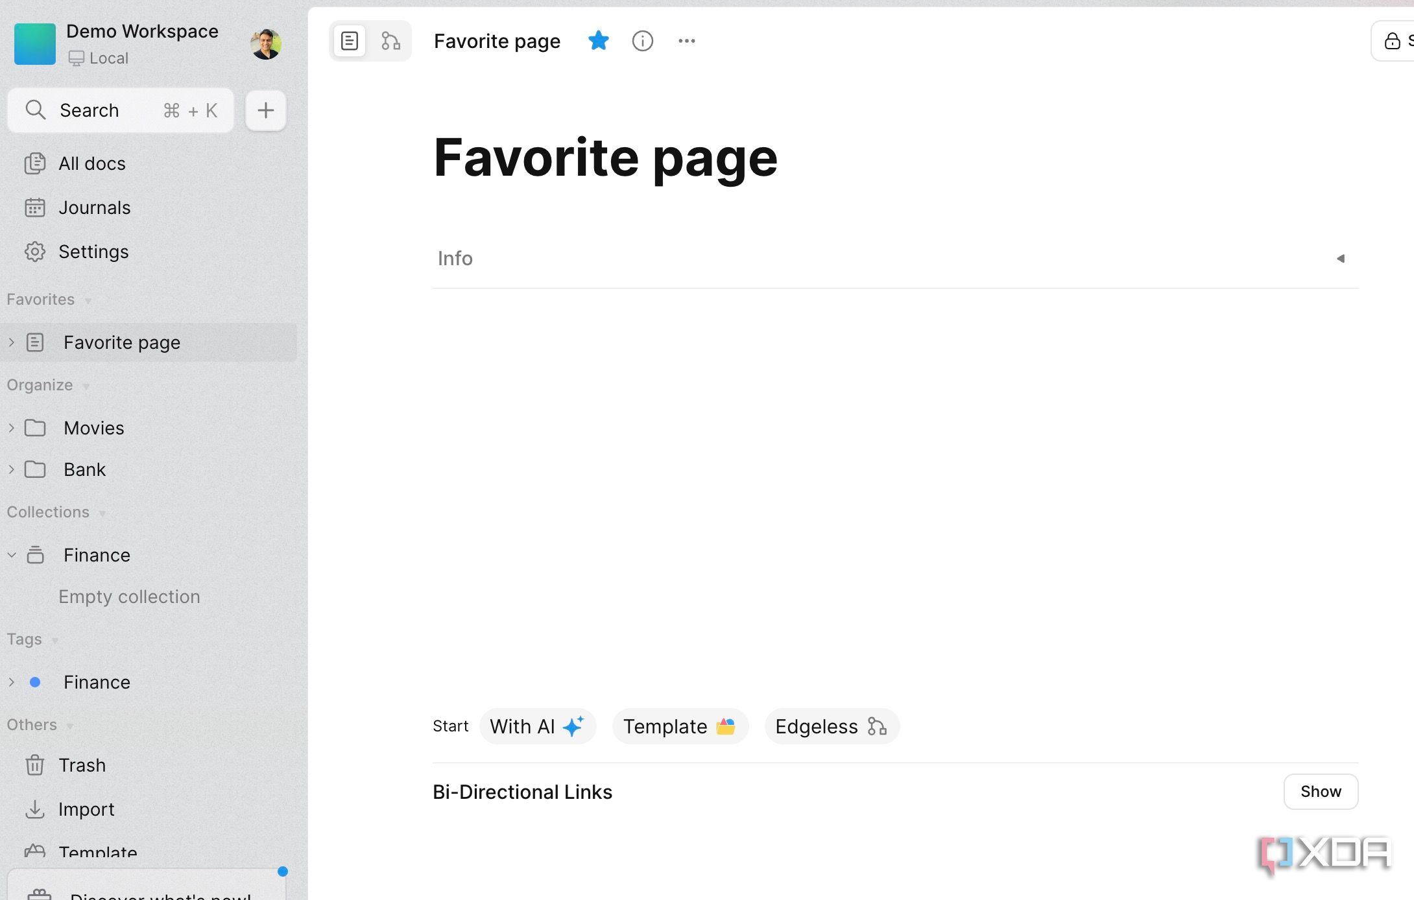The image size is (1414, 900).
Task: Expand the Movies folder
Action: click(x=11, y=428)
